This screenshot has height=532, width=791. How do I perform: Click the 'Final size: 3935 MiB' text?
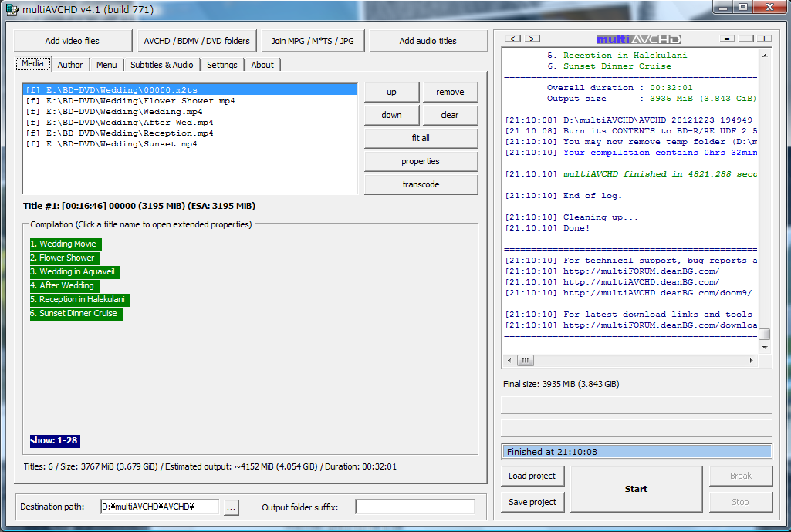tap(561, 385)
